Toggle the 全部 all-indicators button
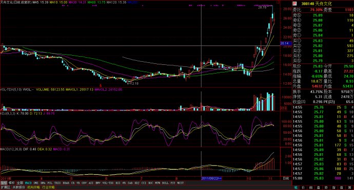354x190 pixels. click(20, 183)
